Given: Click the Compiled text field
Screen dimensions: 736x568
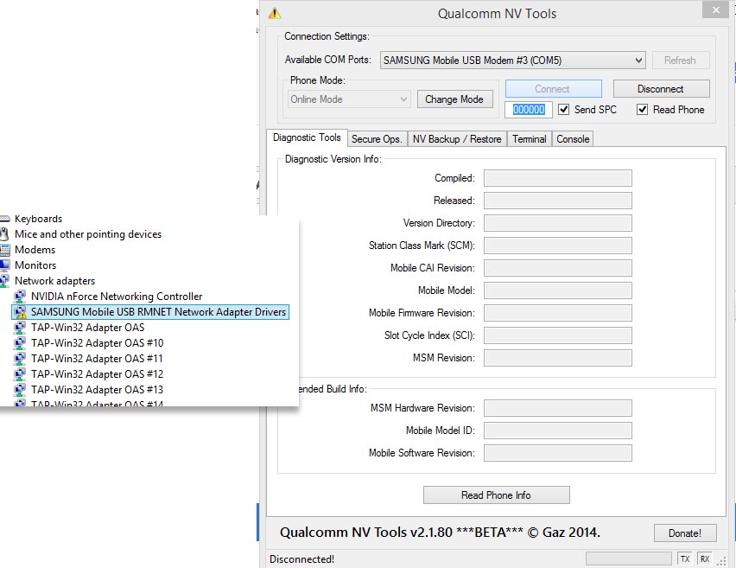Looking at the screenshot, I should pyautogui.click(x=558, y=178).
